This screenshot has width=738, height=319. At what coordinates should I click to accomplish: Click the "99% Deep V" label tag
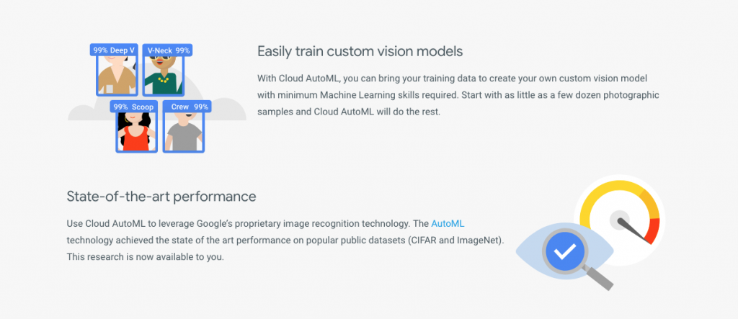(114, 50)
